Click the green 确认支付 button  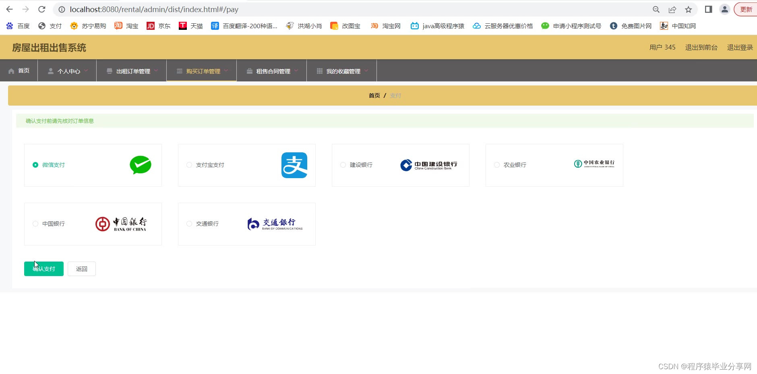[x=44, y=269]
